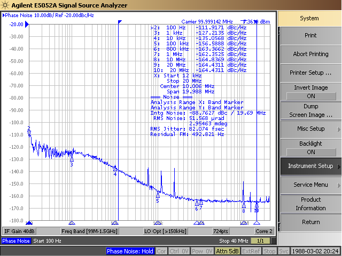Click the 10 kHz axis marker triangle
Image resolution: width=342 pixels, height=256 pixels.
[115, 223]
